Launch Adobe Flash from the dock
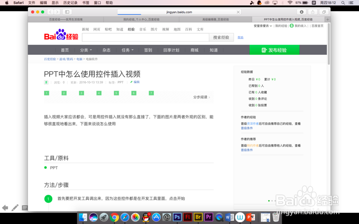Viewport: 359px width, 224px height. point(188,217)
